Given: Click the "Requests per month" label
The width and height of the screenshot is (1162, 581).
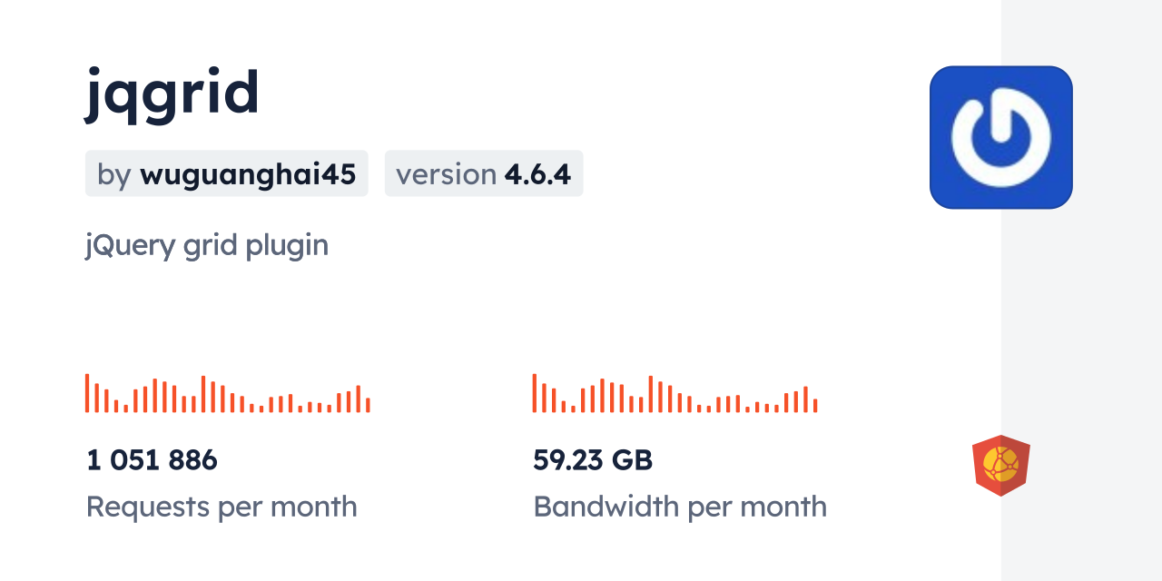Looking at the screenshot, I should 222,507.
